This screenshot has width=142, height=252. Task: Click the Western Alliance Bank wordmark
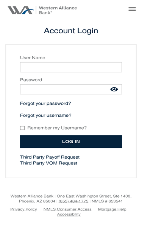(58, 10)
